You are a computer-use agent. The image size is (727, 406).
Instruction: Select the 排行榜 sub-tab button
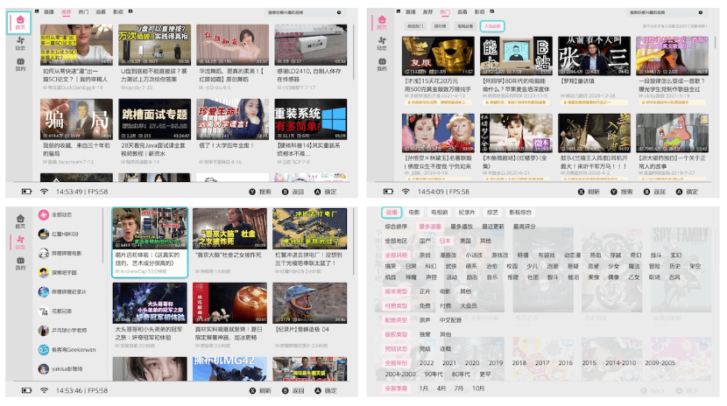pyautogui.click(x=440, y=27)
